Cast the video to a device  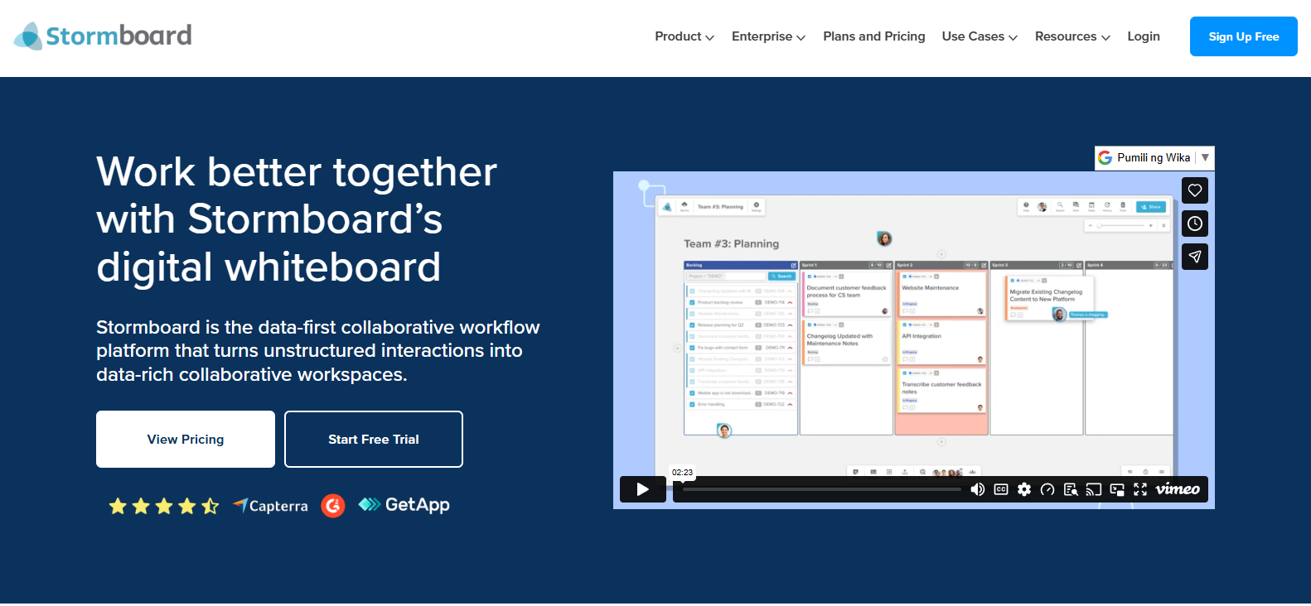tap(1094, 489)
